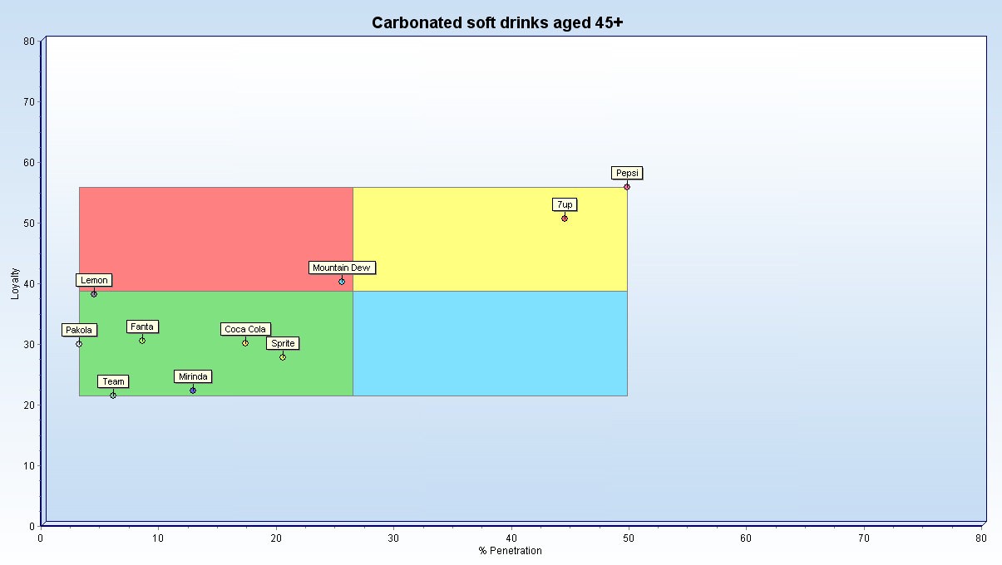Select the 30 tick on Loyalty axis

(x=29, y=345)
